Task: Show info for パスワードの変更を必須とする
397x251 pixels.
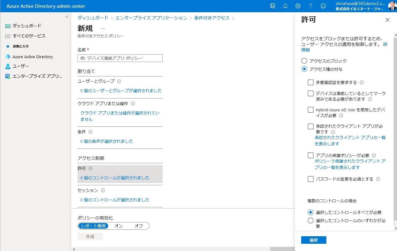Action: 378,179
